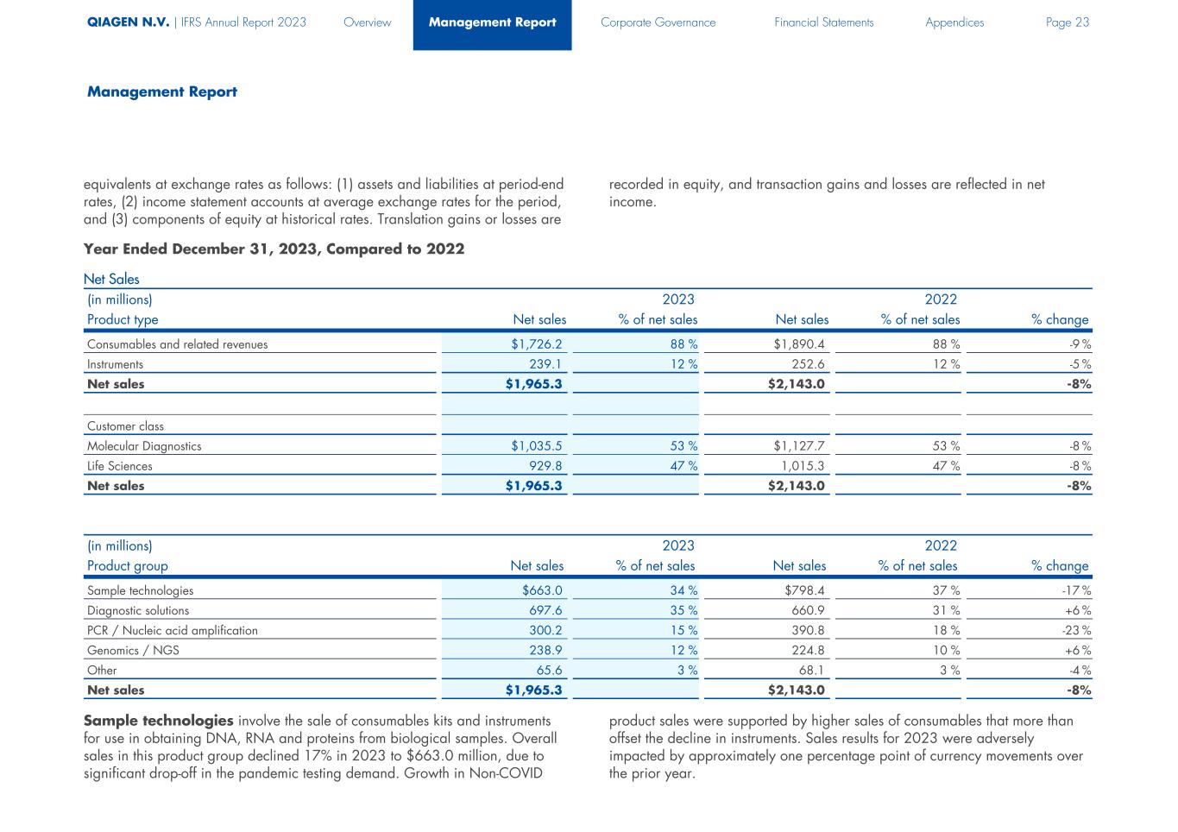Click the Life Sciences 2022 value 1,015.3
Screen dimensions: 1178x832
(x=802, y=466)
